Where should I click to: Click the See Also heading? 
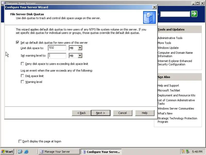tap(164, 77)
